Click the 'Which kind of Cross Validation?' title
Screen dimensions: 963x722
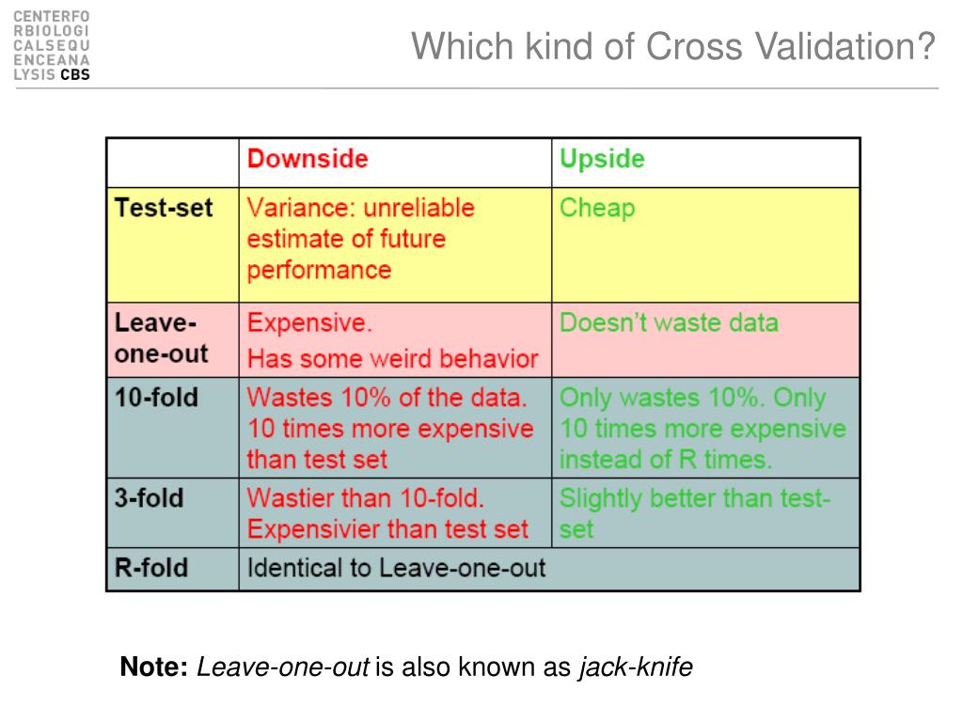point(673,46)
